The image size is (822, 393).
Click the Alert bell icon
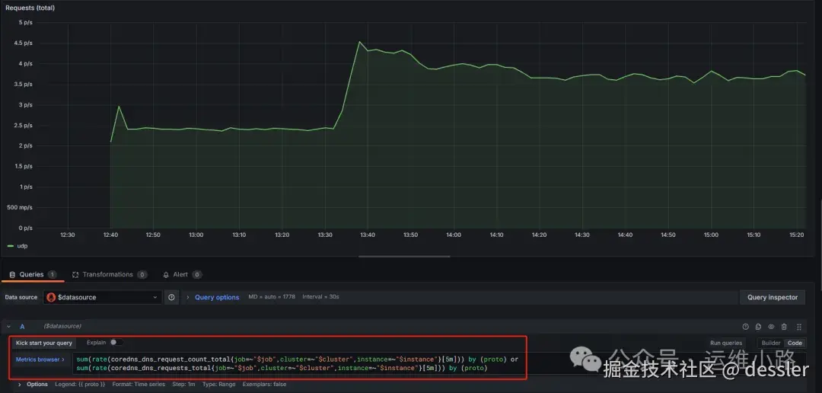(x=166, y=274)
